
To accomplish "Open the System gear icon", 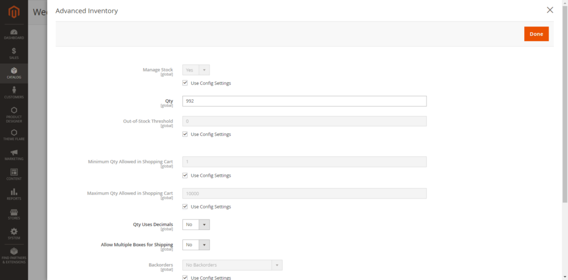I will pos(14,231).
